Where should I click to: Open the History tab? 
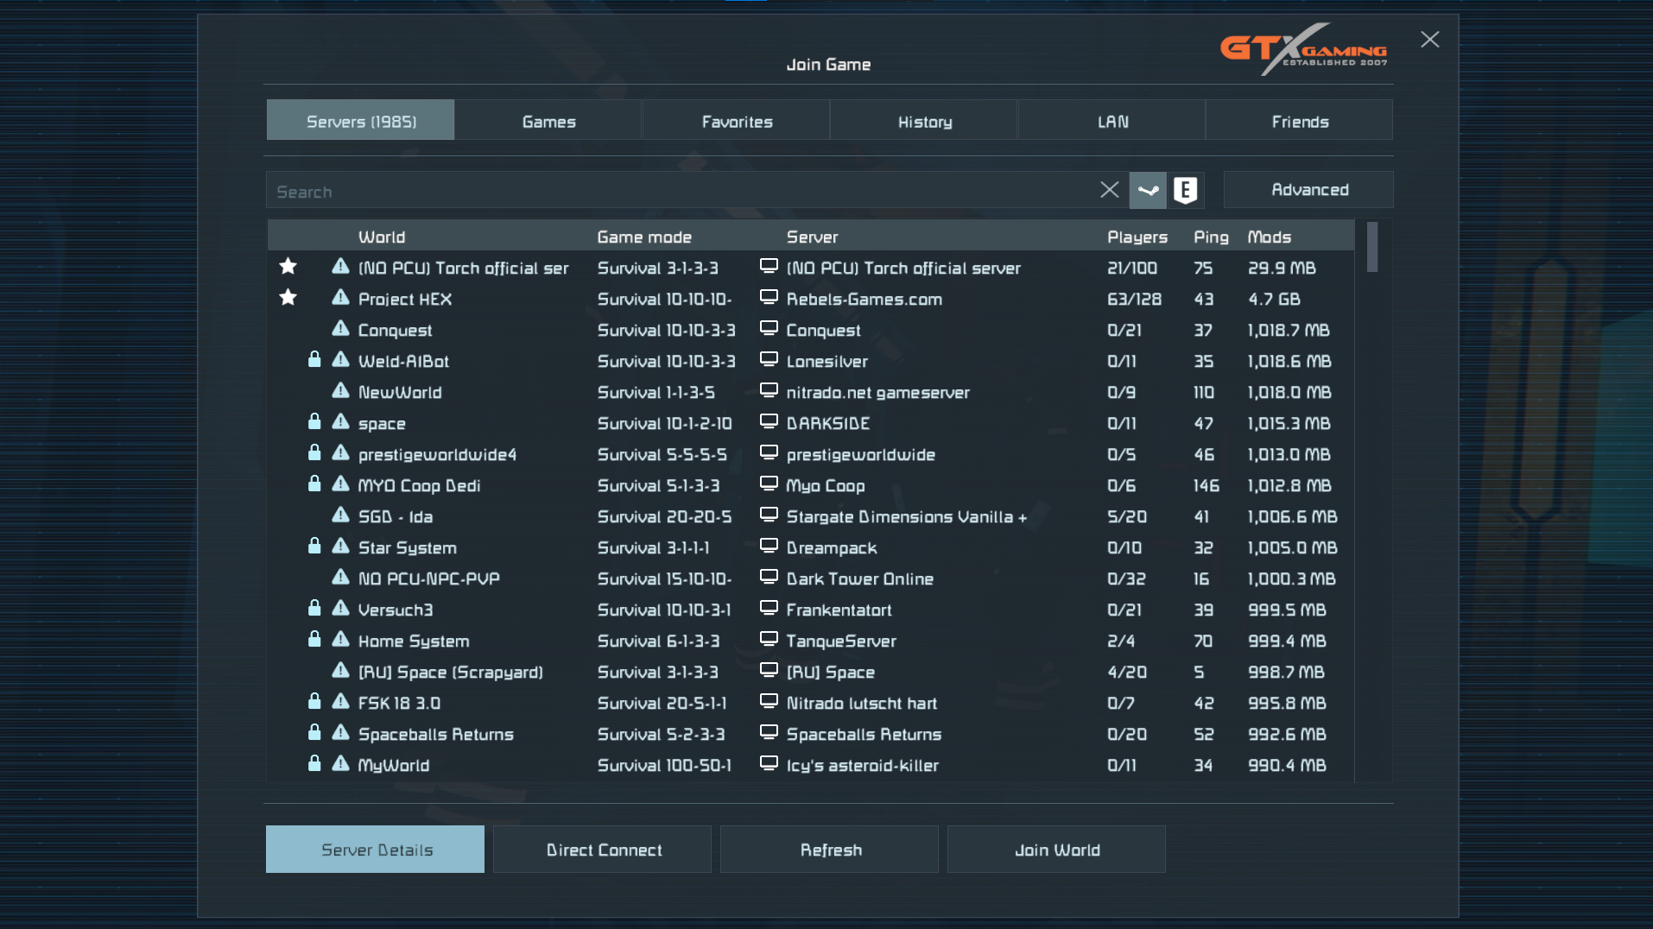[924, 121]
